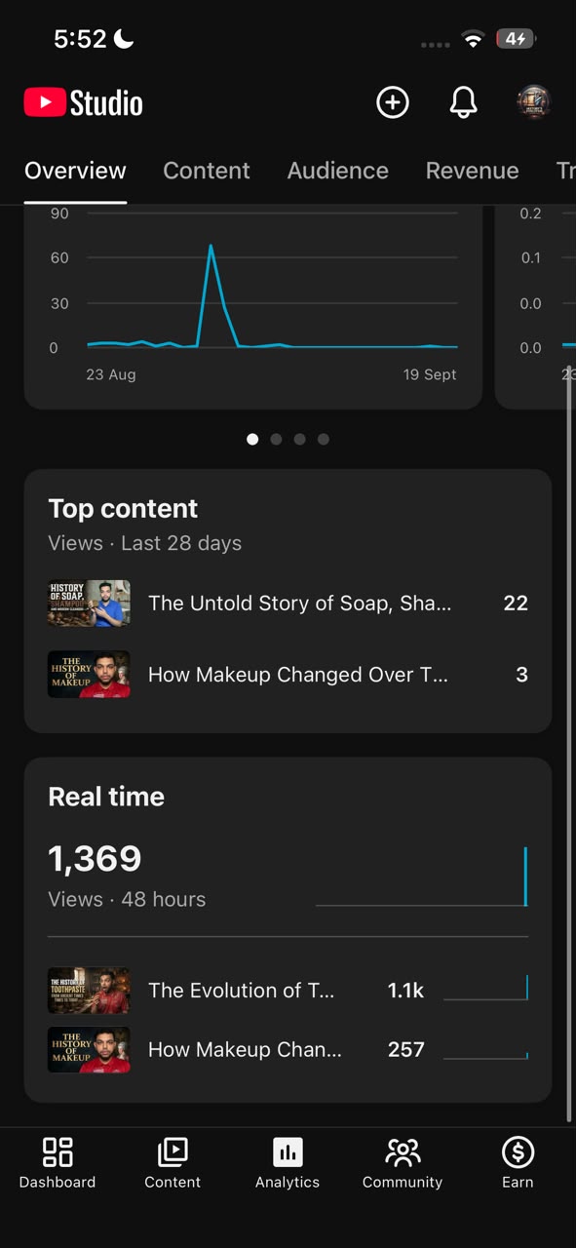Switch to the Revenue tab
The width and height of the screenshot is (576, 1248).
[x=472, y=171]
